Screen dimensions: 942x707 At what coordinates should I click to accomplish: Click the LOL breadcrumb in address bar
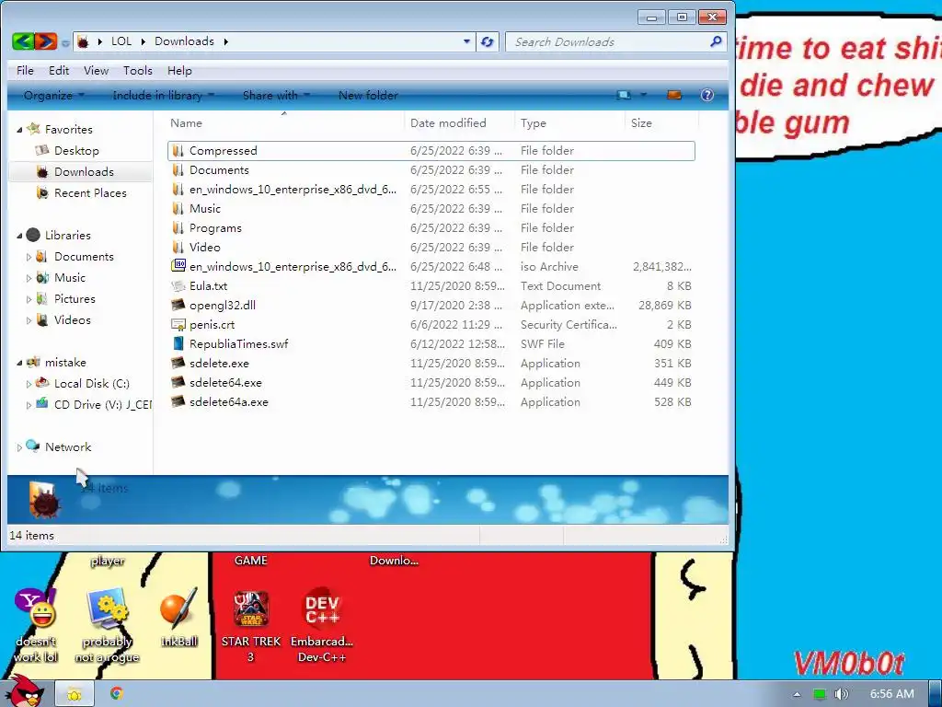[121, 41]
